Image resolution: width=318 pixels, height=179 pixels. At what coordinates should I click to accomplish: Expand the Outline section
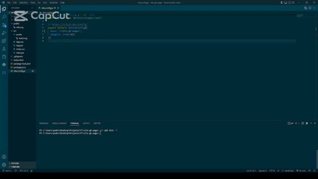point(22,163)
